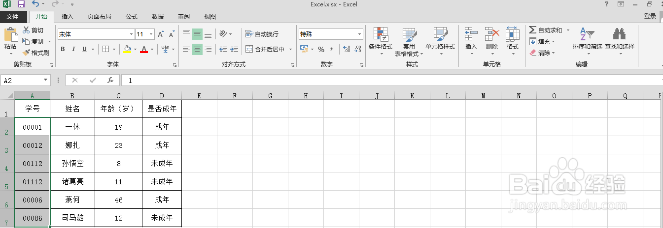The width and height of the screenshot is (663, 228).
Task: Toggle Top Align
Action: pyautogui.click(x=186, y=34)
